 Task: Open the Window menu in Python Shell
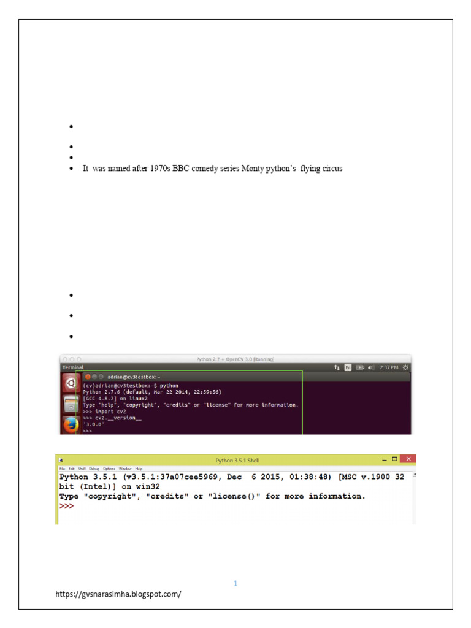125,469
